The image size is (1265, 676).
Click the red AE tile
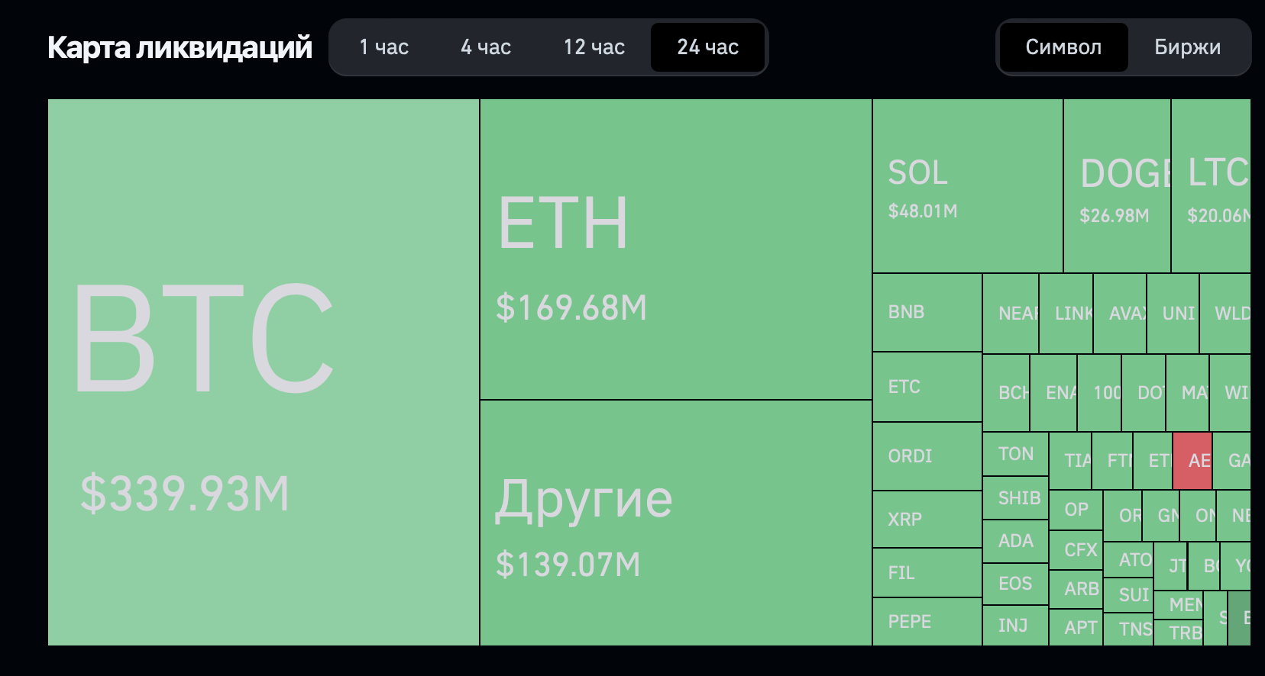[1192, 461]
